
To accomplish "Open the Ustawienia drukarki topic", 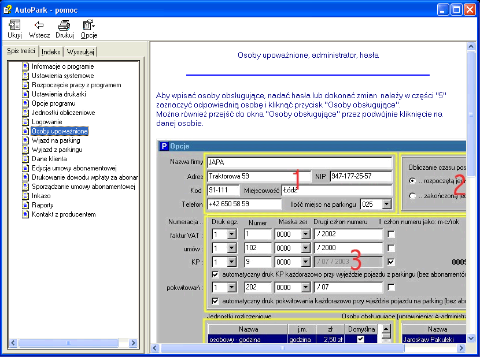I will point(59,94).
